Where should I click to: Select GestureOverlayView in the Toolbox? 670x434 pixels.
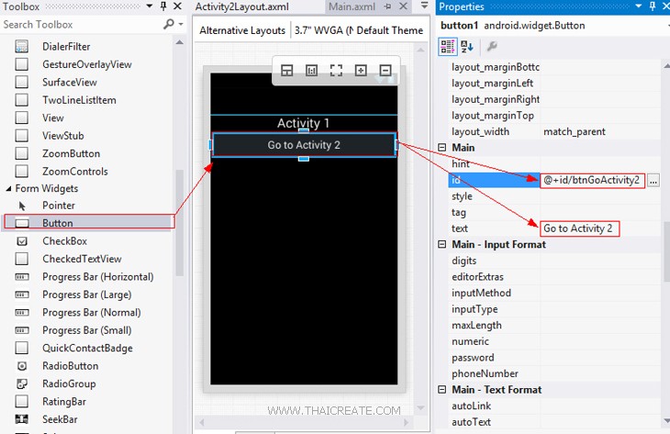tap(87, 64)
